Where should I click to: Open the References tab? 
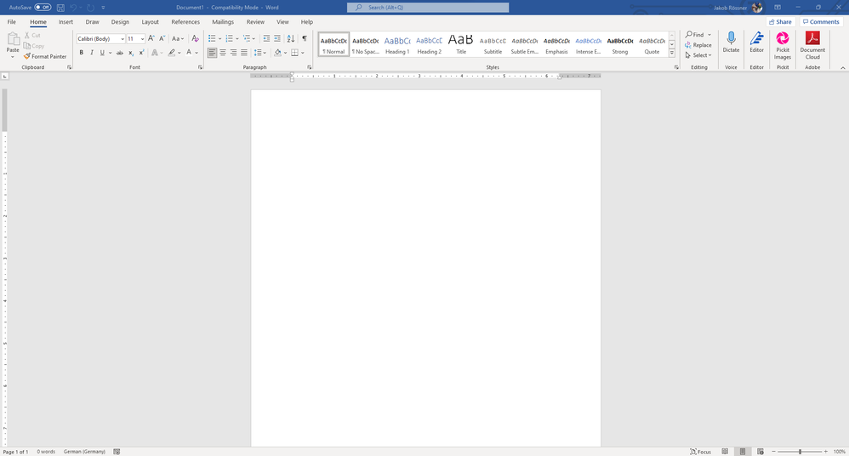point(185,22)
